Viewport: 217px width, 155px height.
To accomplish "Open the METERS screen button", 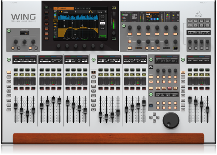I will [46, 18].
